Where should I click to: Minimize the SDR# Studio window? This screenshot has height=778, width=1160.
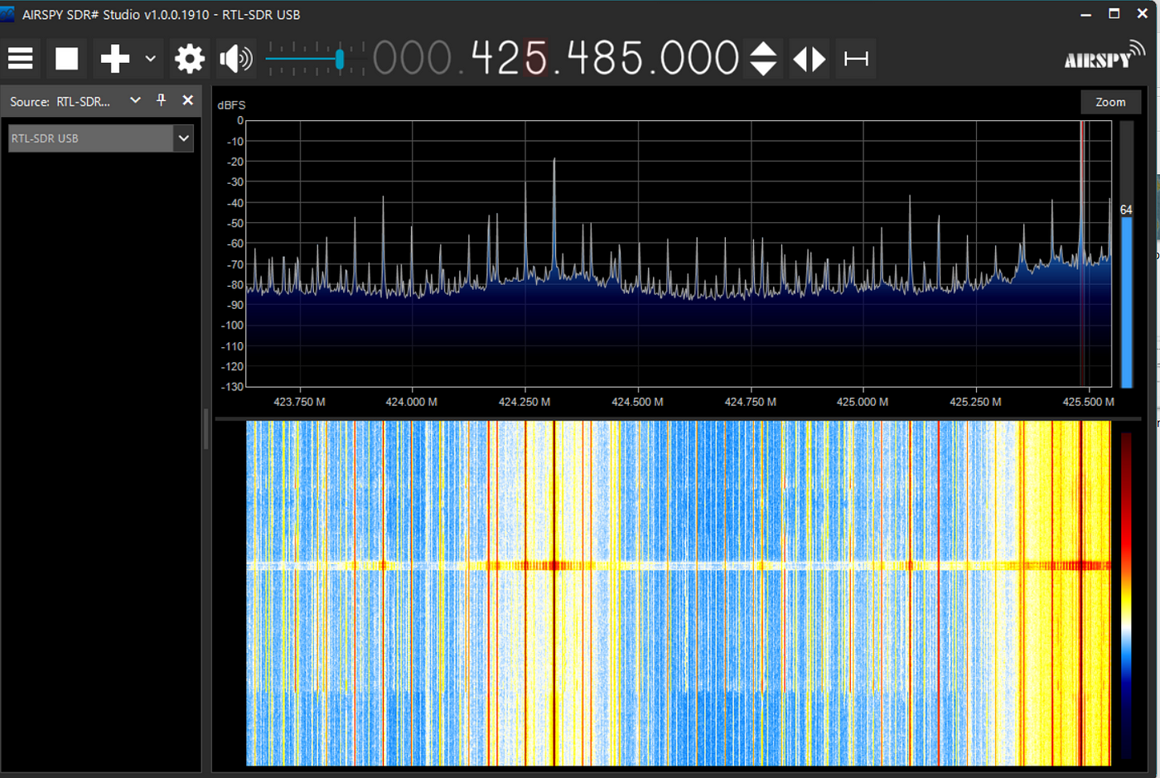1085,14
